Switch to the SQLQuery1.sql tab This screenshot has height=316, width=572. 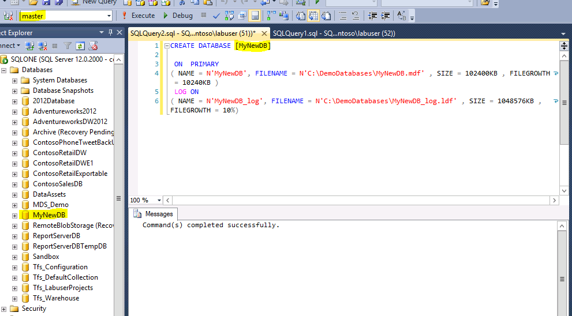(334, 33)
